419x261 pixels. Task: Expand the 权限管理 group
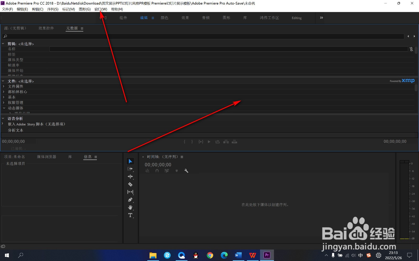(x=4, y=103)
